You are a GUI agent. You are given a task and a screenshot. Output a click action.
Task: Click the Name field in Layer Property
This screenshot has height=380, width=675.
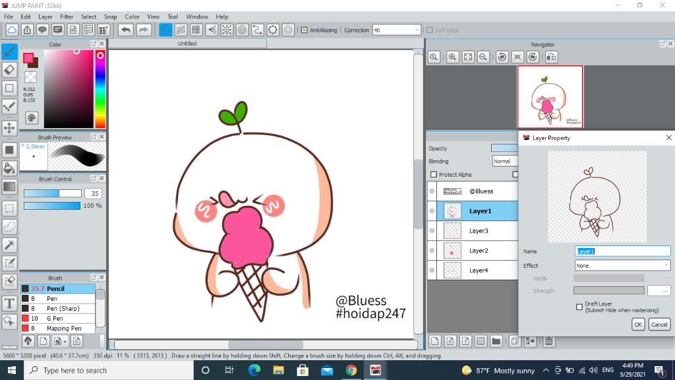[x=622, y=251]
